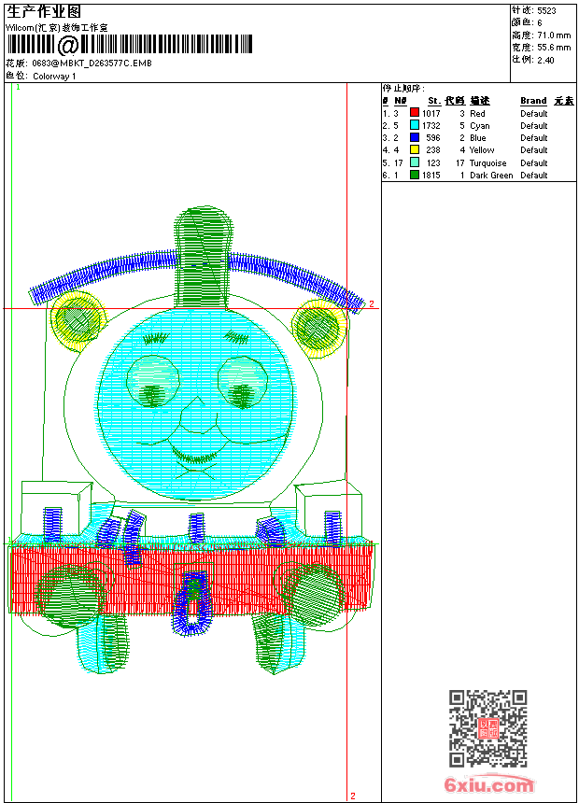This screenshot has height=803, width=579.
Task: Click stitch count 1732 in the Cyan row
Action: click(431, 126)
